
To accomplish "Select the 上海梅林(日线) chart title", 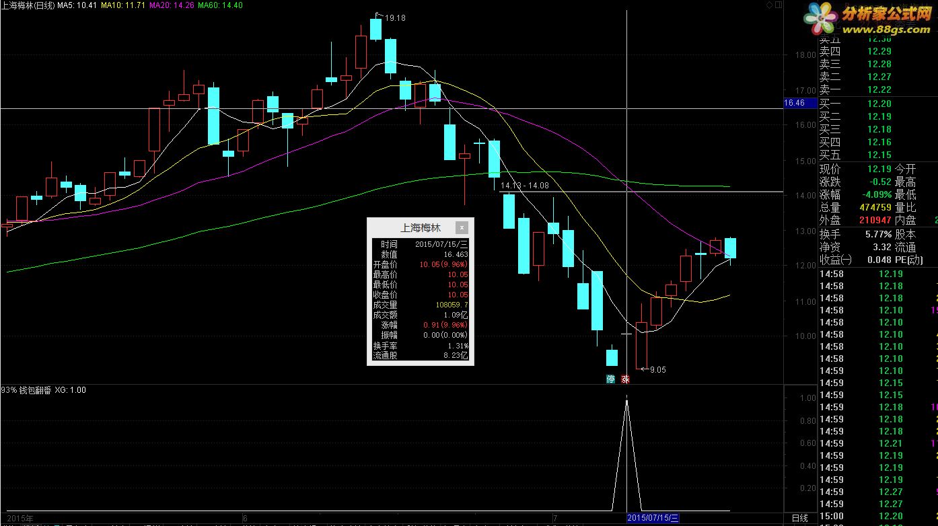I will 28,5.
